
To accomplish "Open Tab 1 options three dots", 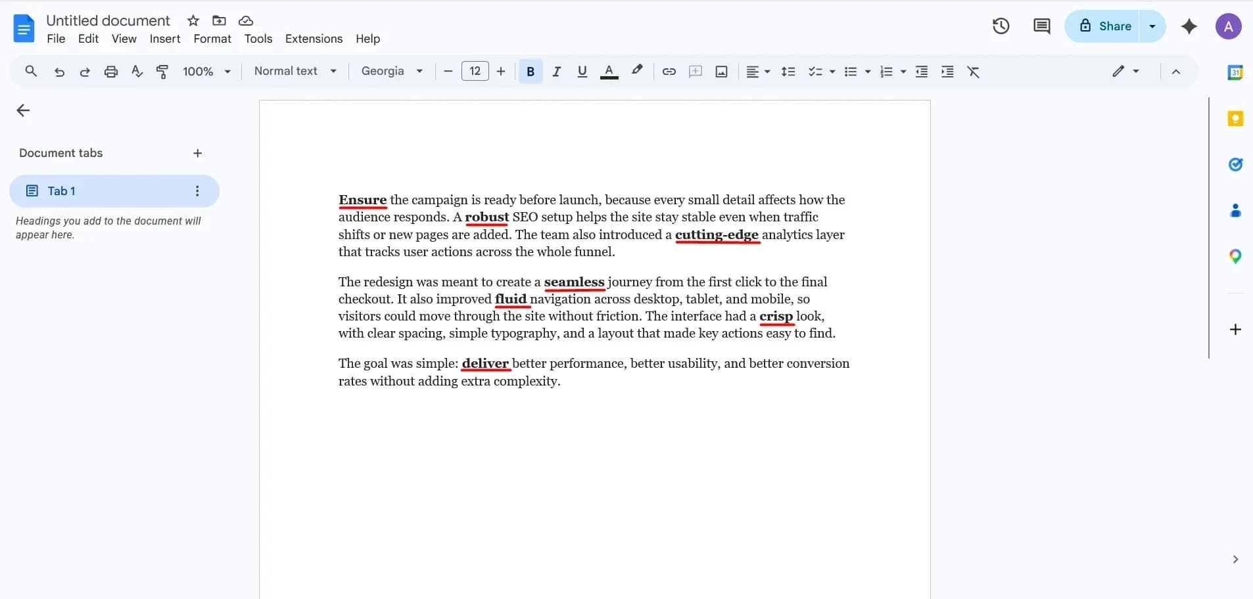I will (197, 191).
